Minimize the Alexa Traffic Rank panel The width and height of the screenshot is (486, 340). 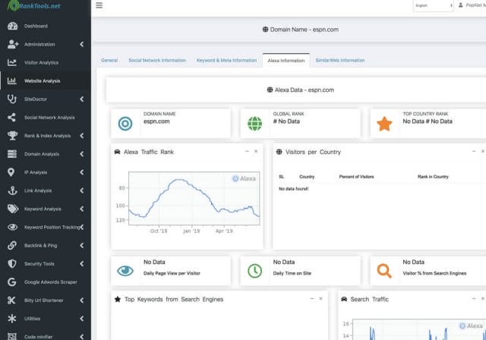pyautogui.click(x=246, y=151)
